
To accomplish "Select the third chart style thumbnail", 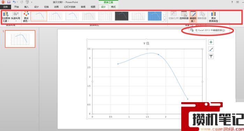I will point(72,16).
